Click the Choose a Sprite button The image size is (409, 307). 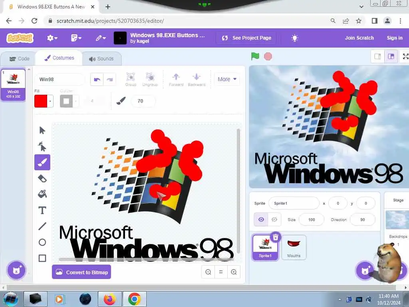(x=365, y=271)
